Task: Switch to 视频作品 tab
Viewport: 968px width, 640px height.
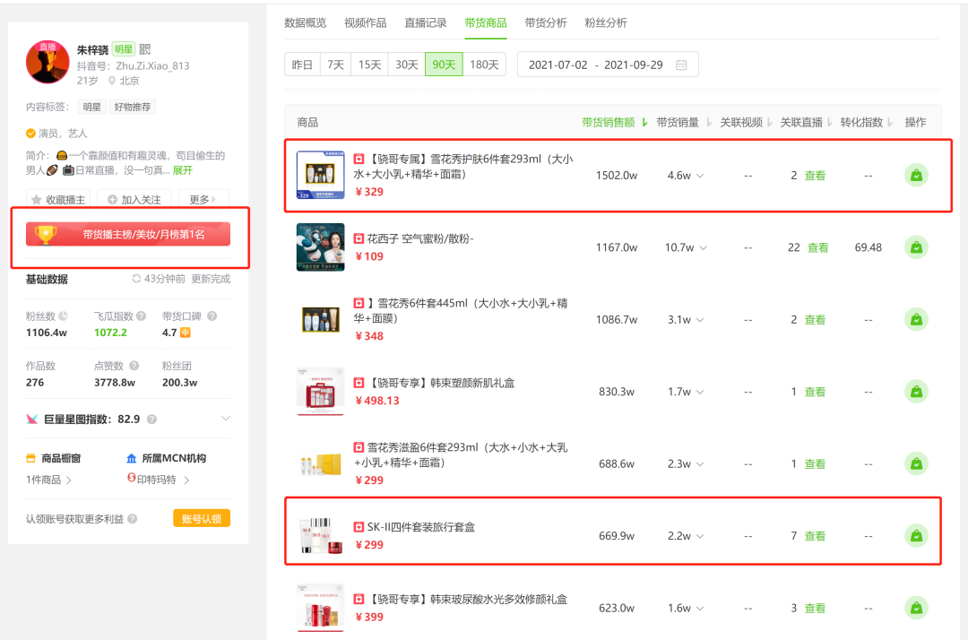Action: pos(366,22)
